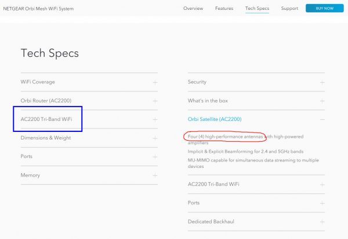Expand plus icon in Ports row under Orbi Satellite
The width and height of the screenshot is (348, 239).
point(322,203)
